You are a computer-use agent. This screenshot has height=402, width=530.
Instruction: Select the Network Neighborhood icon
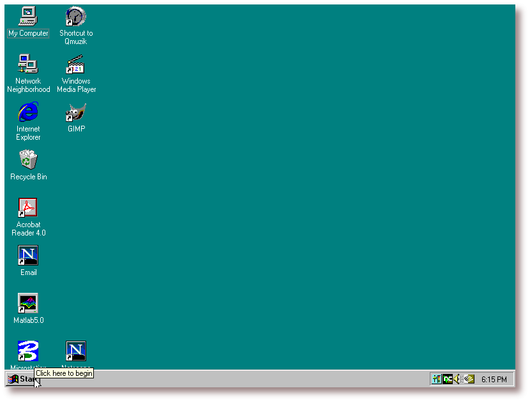(x=28, y=64)
